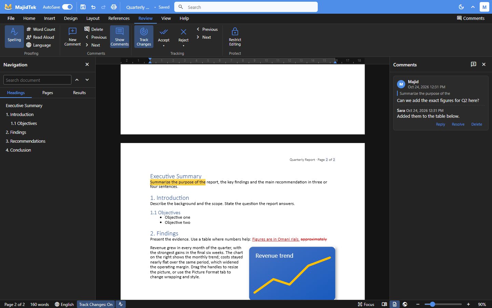Delete the selected comment via ribbon

click(x=94, y=29)
